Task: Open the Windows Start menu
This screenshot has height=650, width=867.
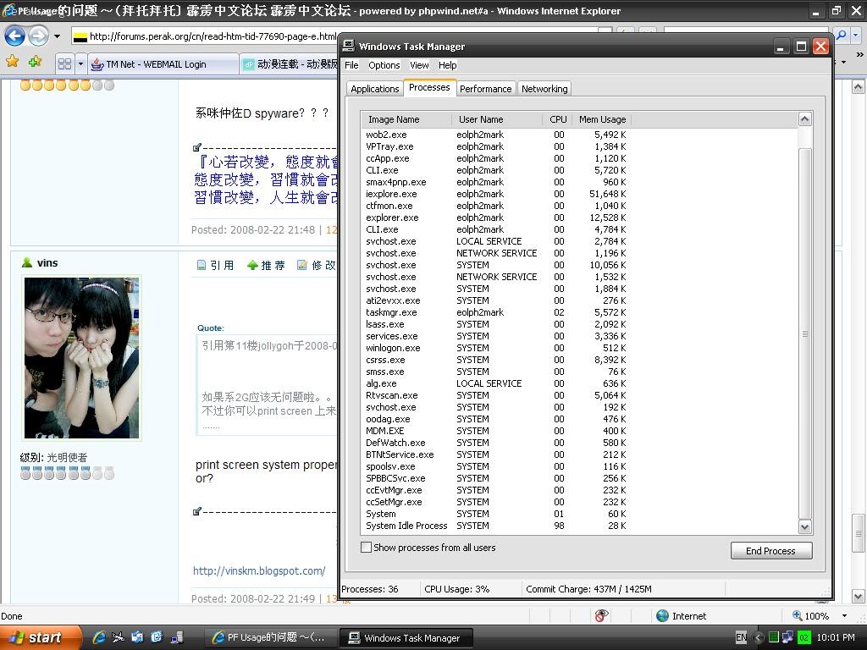Action: [40, 637]
